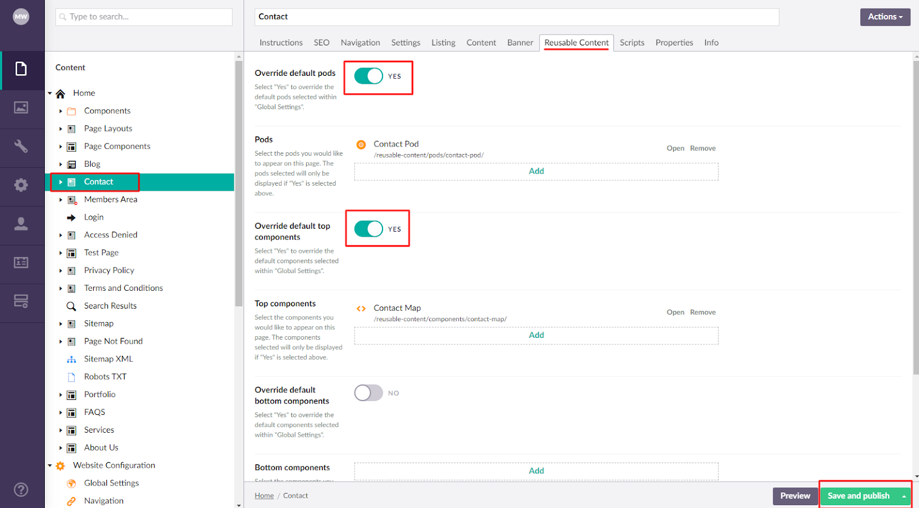Image resolution: width=919 pixels, height=508 pixels.
Task: Click Add under Pods
Action: point(536,171)
